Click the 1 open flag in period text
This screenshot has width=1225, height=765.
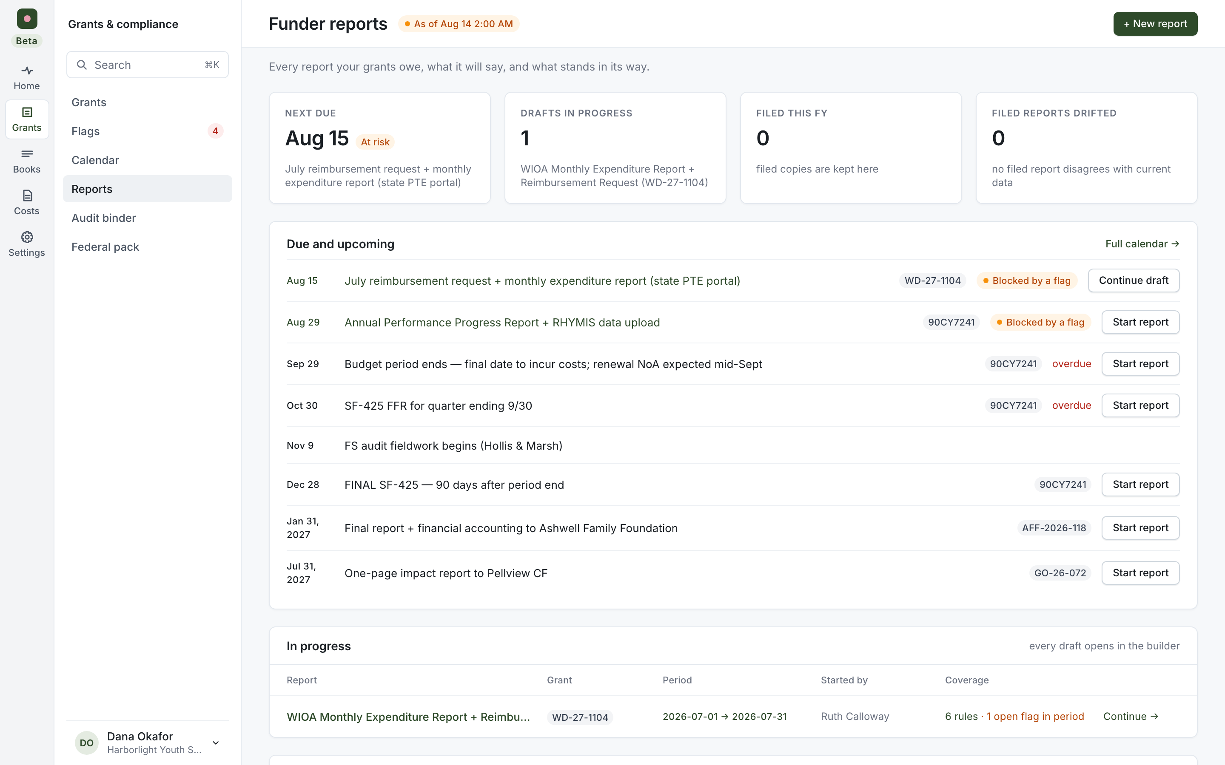click(x=1035, y=717)
